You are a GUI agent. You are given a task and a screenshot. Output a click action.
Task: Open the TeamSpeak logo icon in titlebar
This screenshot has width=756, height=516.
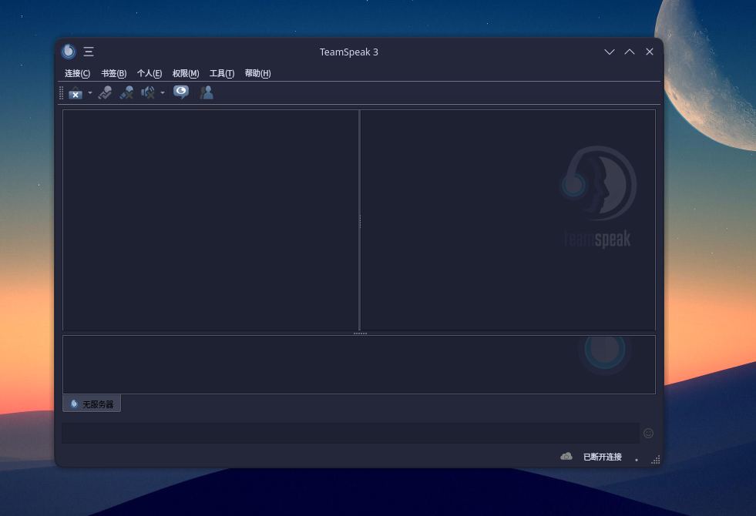(68, 51)
